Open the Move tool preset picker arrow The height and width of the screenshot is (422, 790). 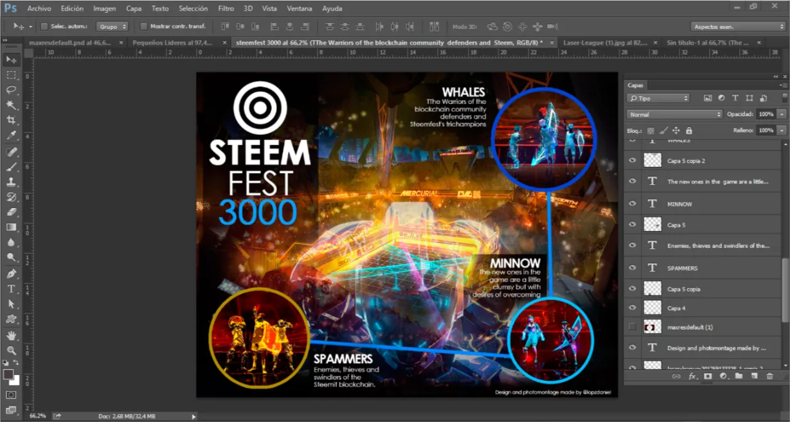[30, 26]
